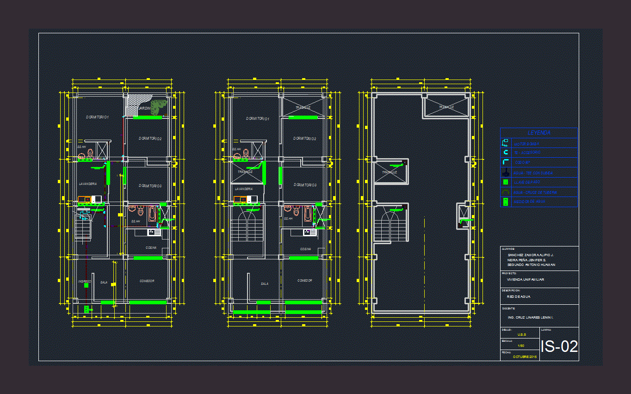Select the AGUA - CRUCE DE TUBERIA label
The height and width of the screenshot is (394, 631).
pos(535,192)
